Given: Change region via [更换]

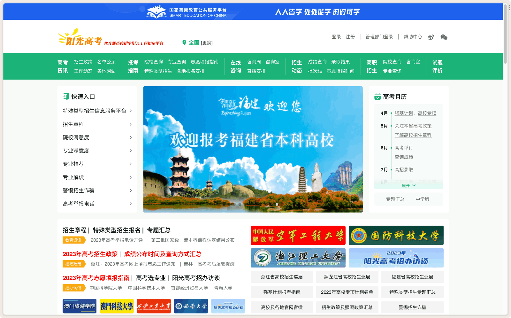Looking at the screenshot, I should [207, 43].
